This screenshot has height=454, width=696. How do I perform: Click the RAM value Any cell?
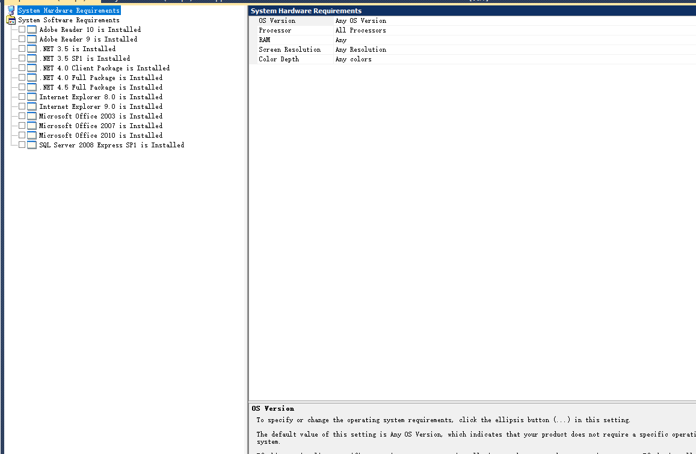[515, 40]
